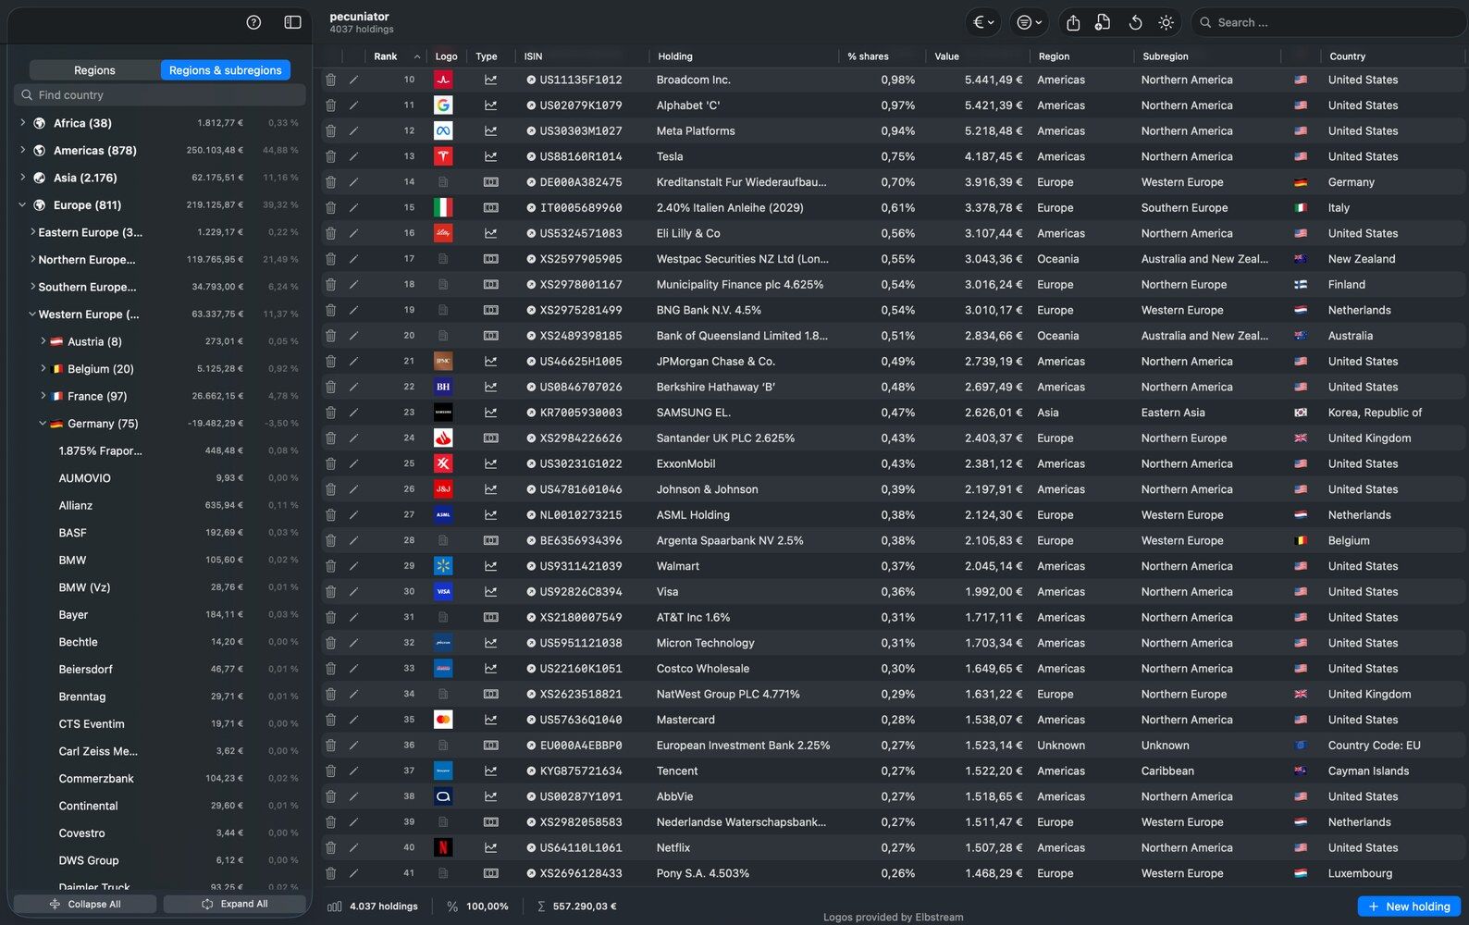The width and height of the screenshot is (1469, 925).
Task: Edit the Meta Platforms row pencil icon
Action: (x=353, y=131)
